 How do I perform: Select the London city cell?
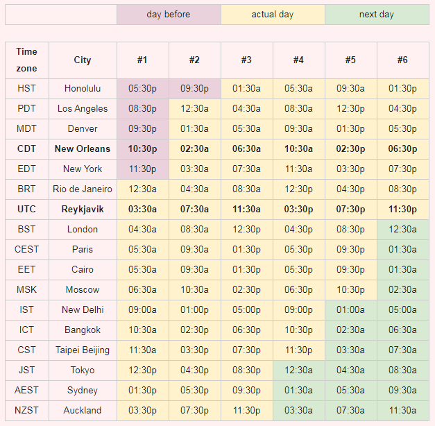[83, 230]
